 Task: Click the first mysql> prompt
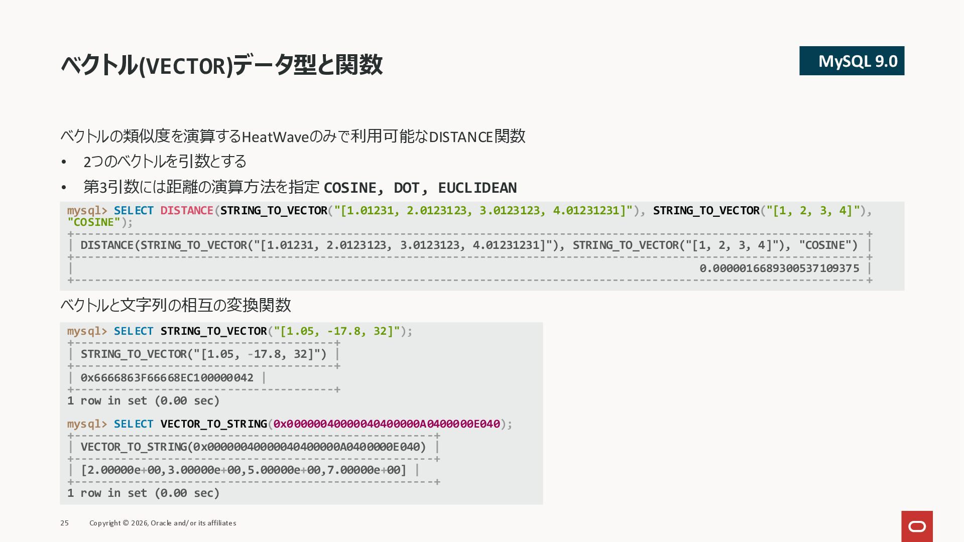point(87,211)
